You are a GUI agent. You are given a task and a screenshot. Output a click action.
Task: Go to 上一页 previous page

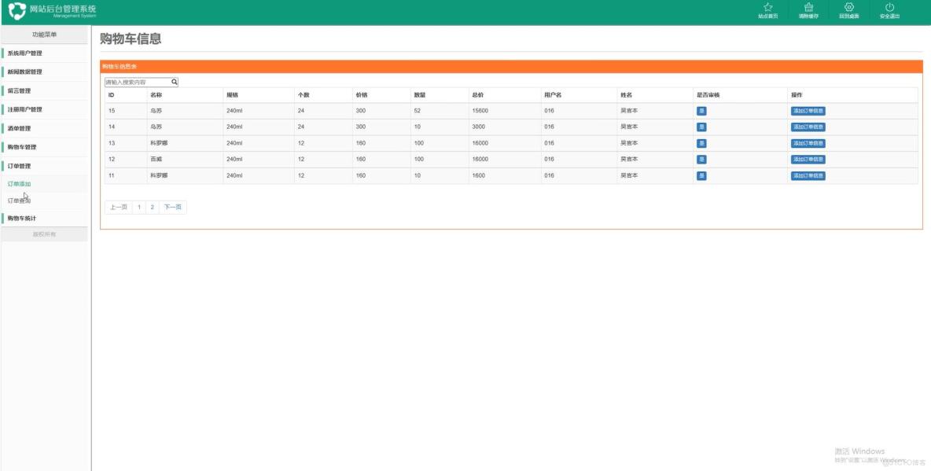pos(118,208)
